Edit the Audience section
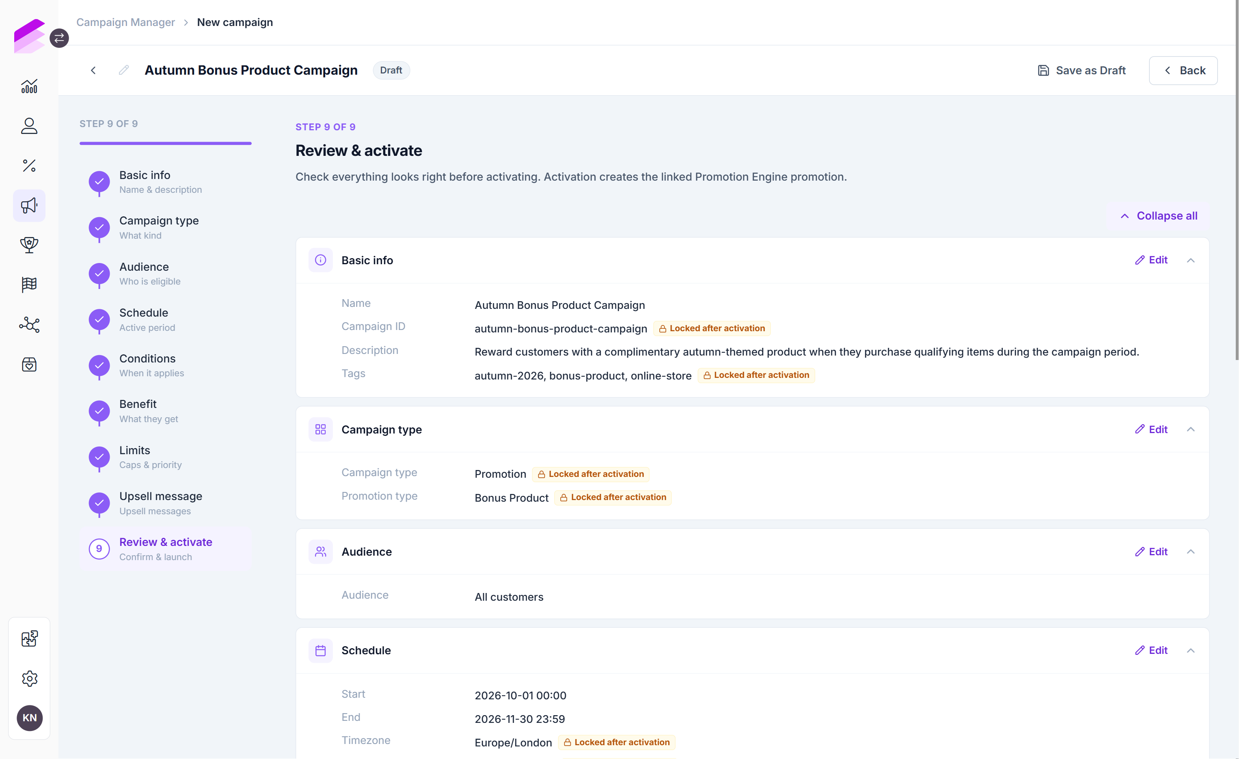 click(x=1151, y=552)
